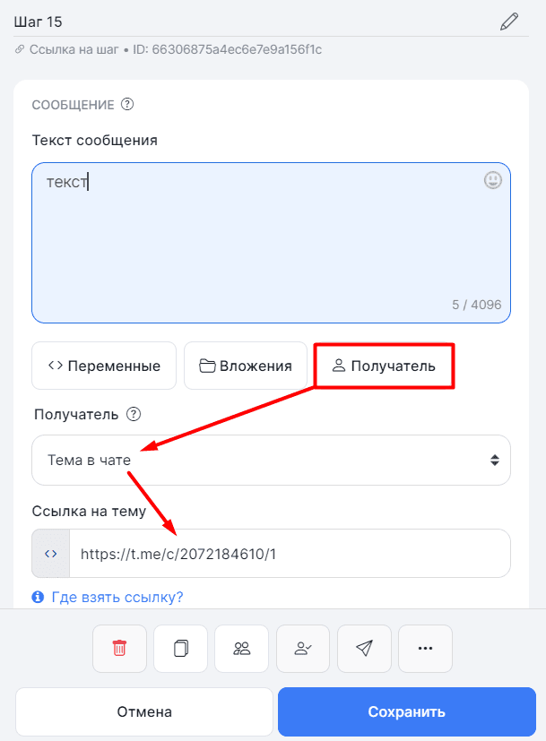Screen dimensions: 546x741
Task: Click the highlighted Получатель button
Action: click(x=384, y=365)
